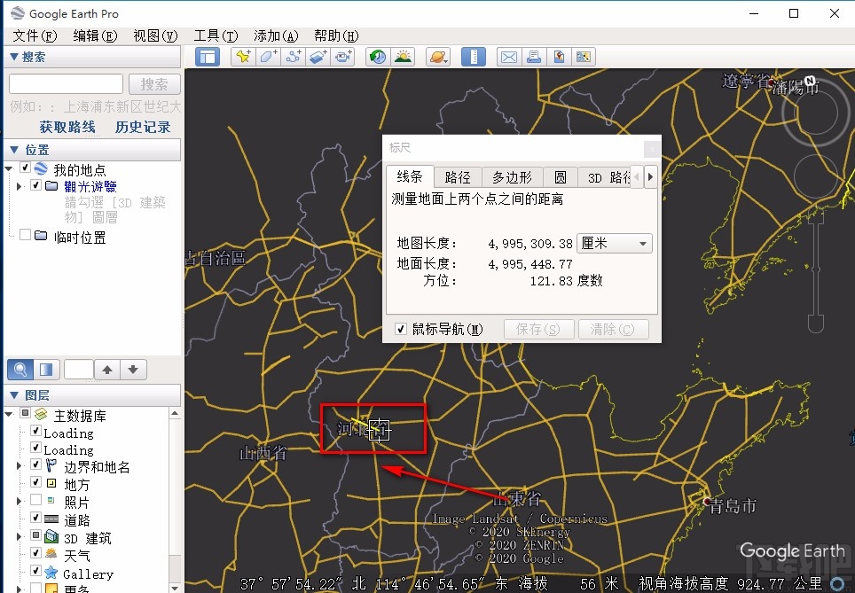This screenshot has width=855, height=593.
Task: Move the selected item down with the arrow
Action: click(x=133, y=370)
